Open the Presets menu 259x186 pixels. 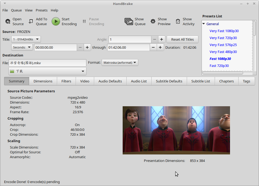[x=42, y=10]
